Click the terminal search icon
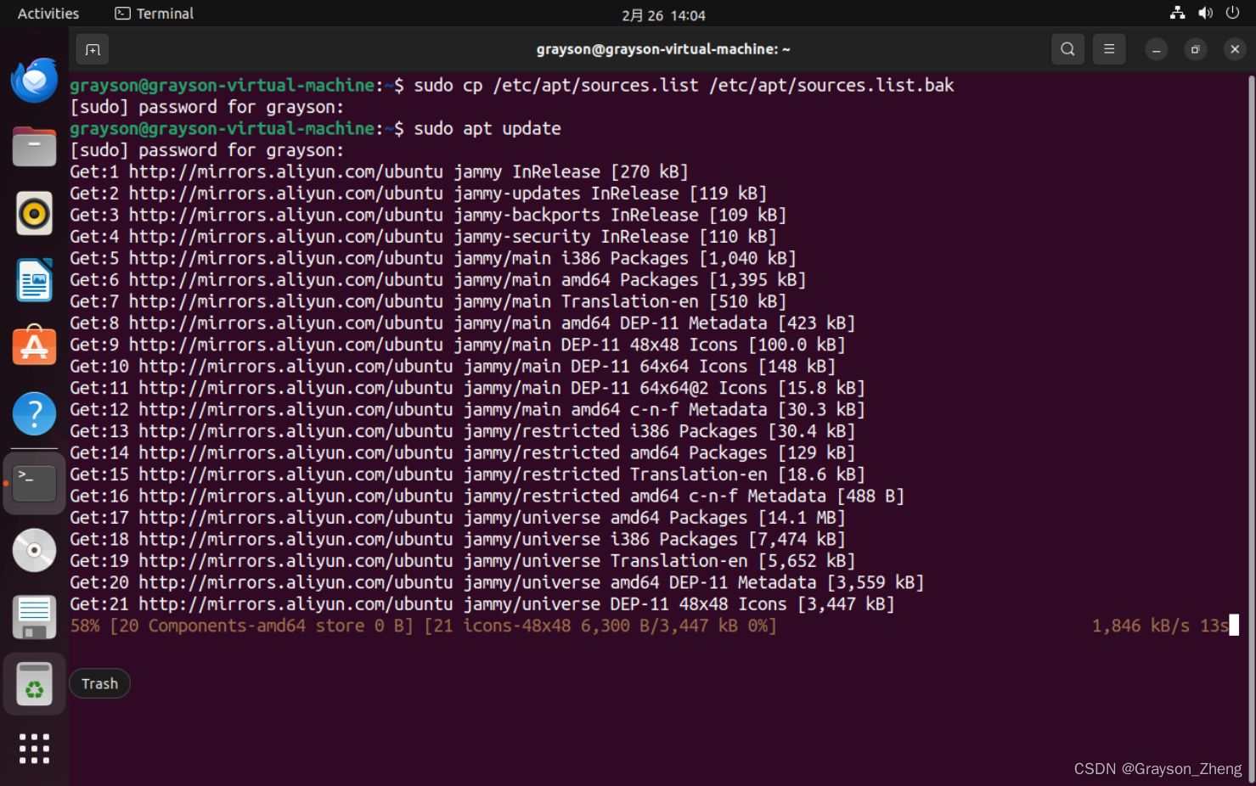 pos(1067,49)
